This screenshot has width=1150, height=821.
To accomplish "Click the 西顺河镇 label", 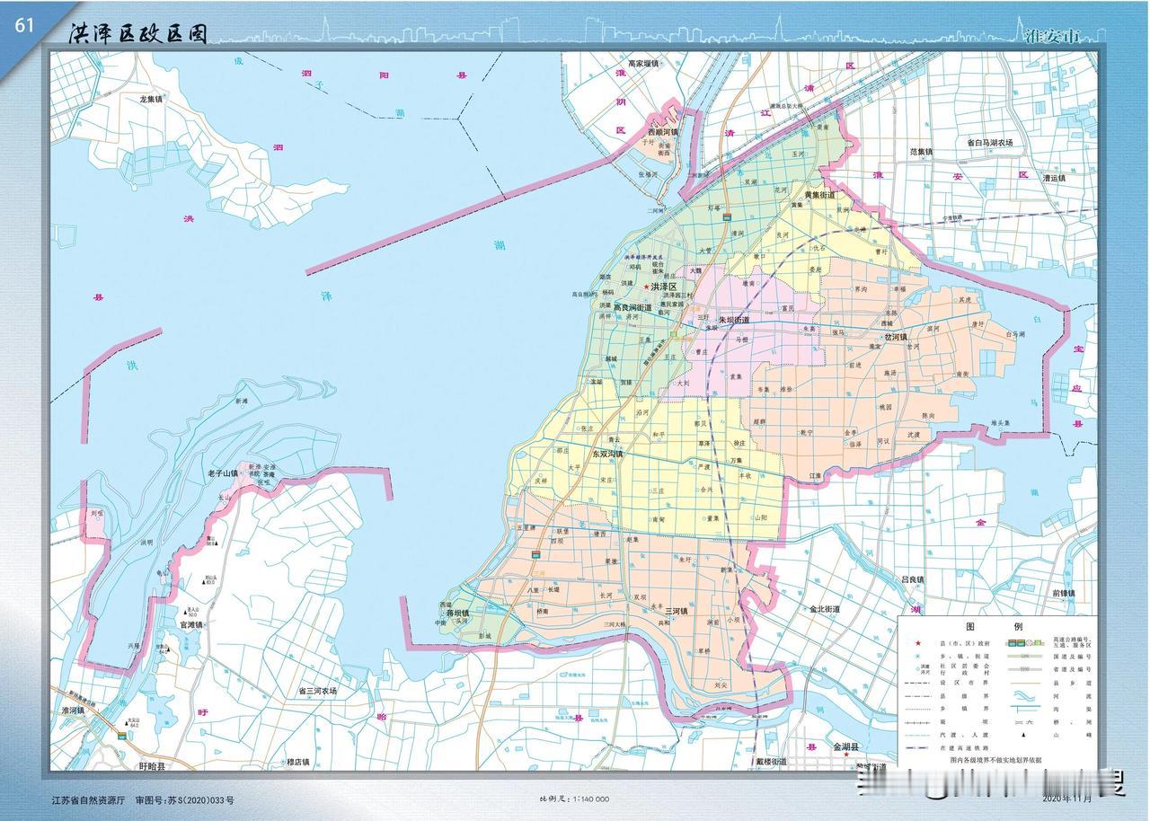I will 663,132.
